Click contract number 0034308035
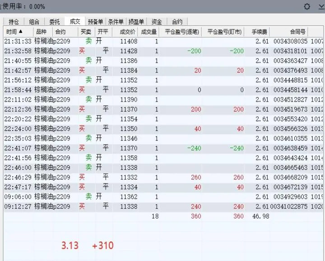 (x=290, y=41)
